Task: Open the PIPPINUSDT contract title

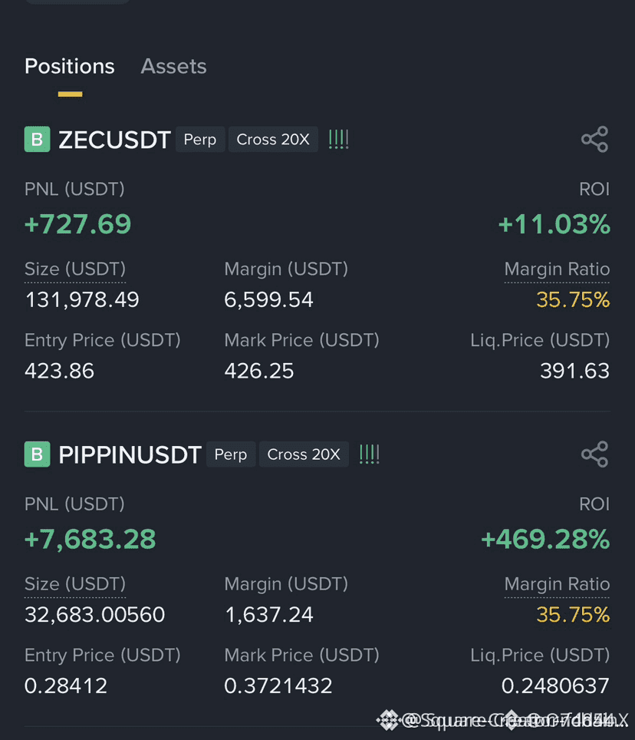Action: [x=130, y=454]
